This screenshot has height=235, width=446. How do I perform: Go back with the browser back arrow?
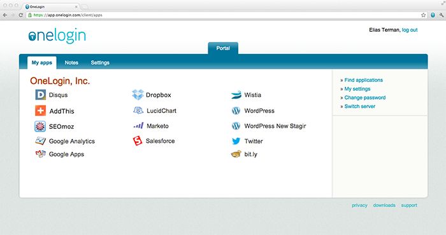[5, 15]
